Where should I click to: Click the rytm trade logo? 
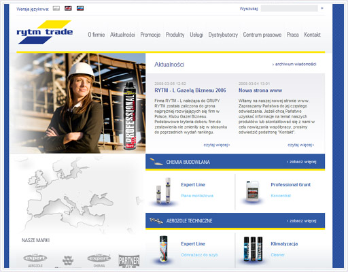[x=45, y=32]
